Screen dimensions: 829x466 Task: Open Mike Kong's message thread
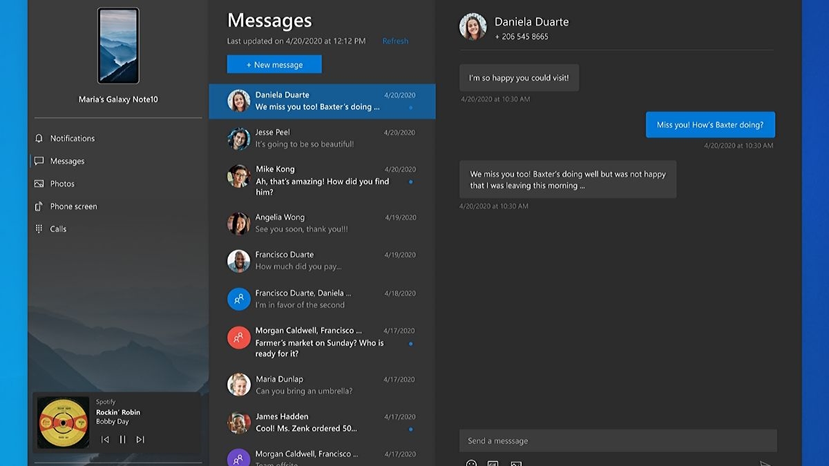[x=322, y=179]
